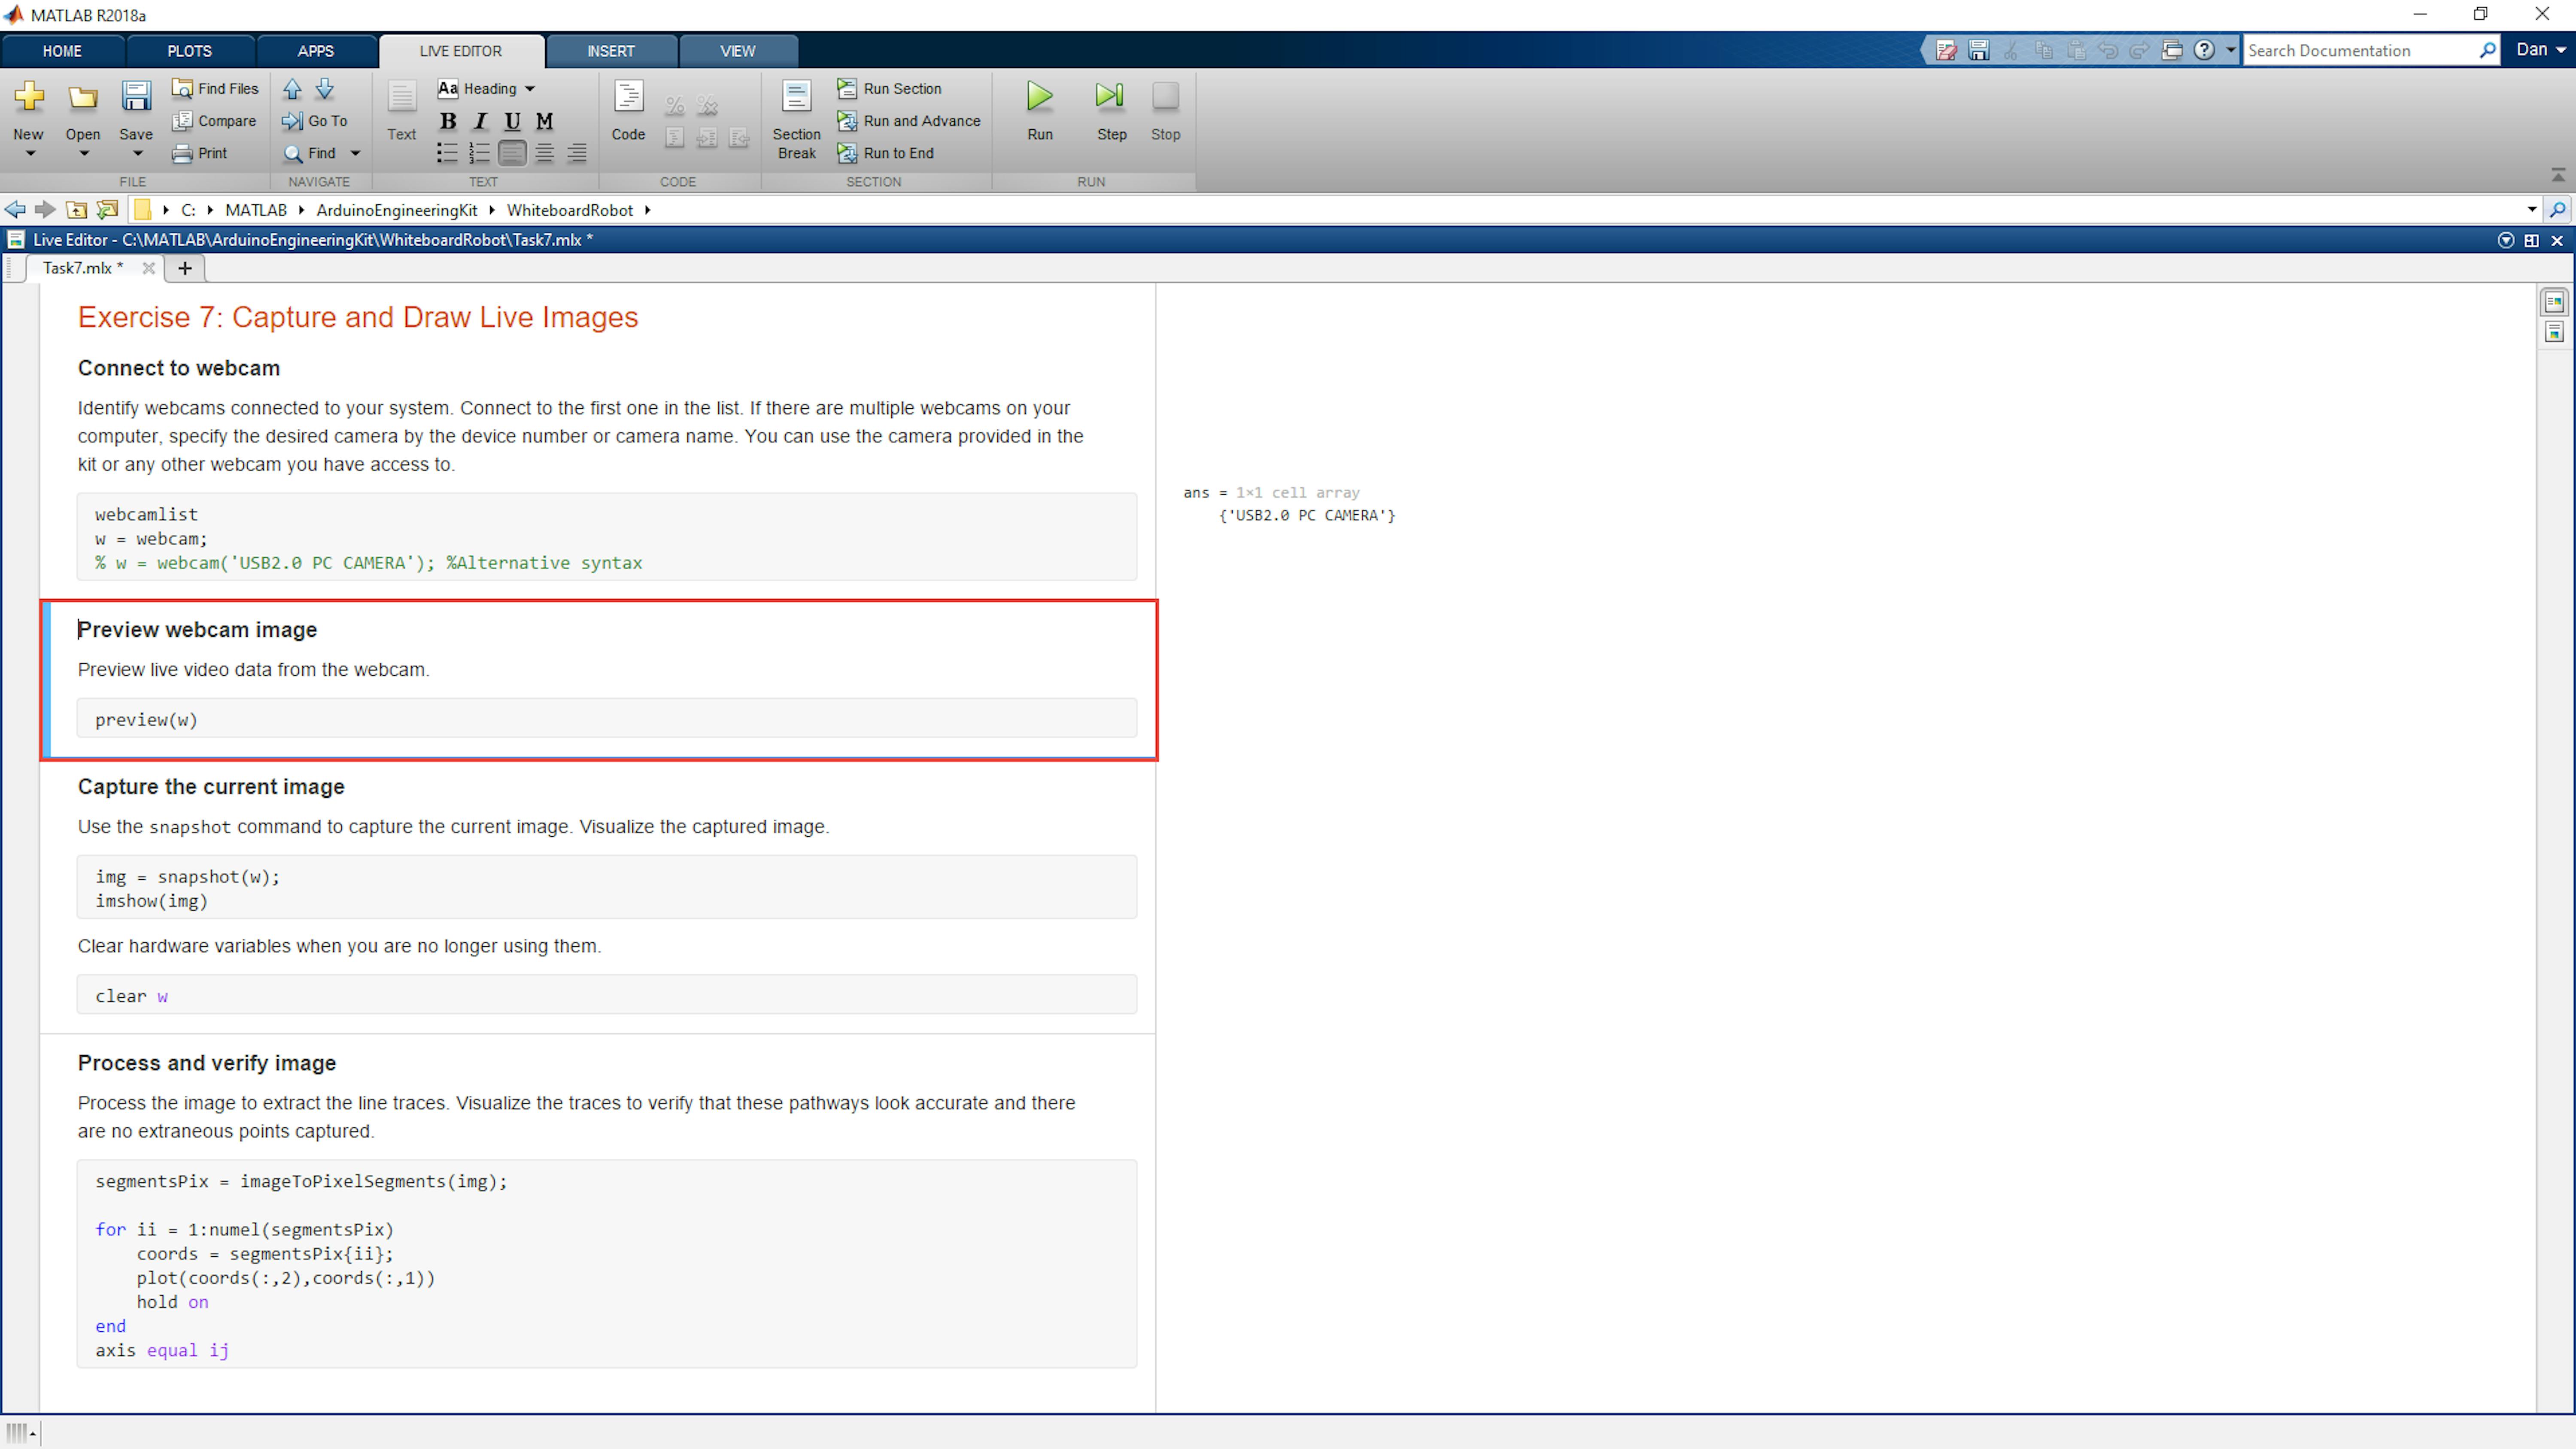Close the Task7.mlx tab

pyautogui.click(x=148, y=268)
